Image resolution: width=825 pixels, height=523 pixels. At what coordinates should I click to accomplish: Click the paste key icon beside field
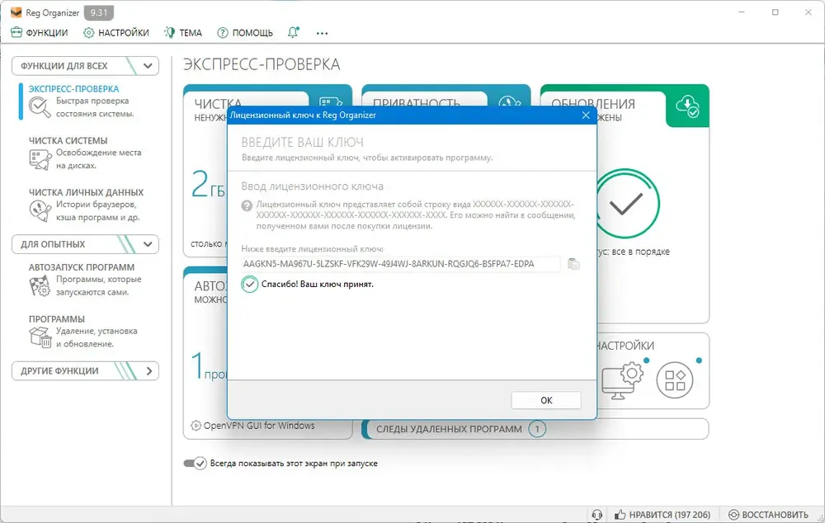(x=573, y=264)
